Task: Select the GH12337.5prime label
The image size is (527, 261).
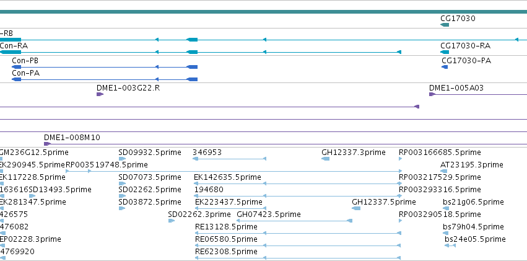Action: pyautogui.click(x=384, y=202)
